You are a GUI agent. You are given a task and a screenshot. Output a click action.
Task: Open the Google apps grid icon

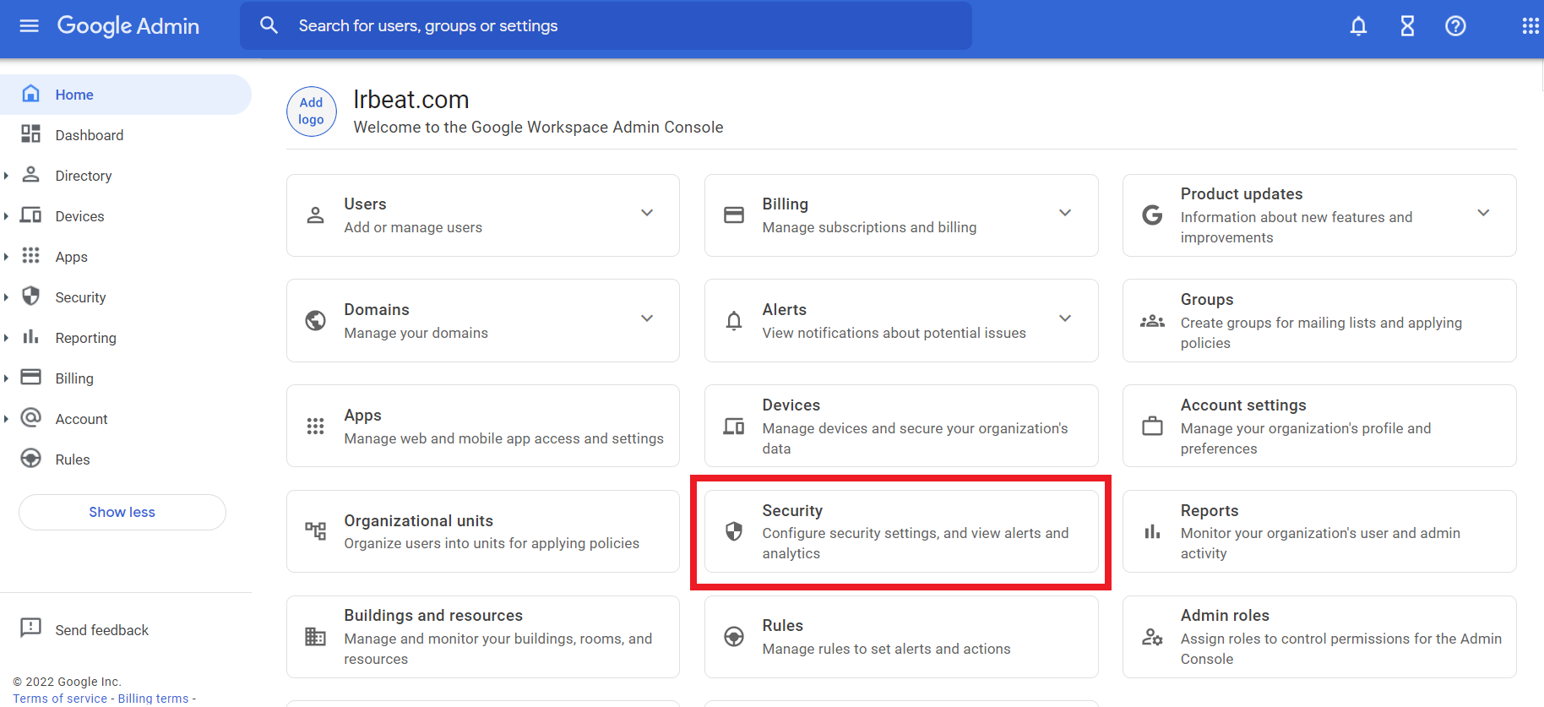(x=1530, y=26)
